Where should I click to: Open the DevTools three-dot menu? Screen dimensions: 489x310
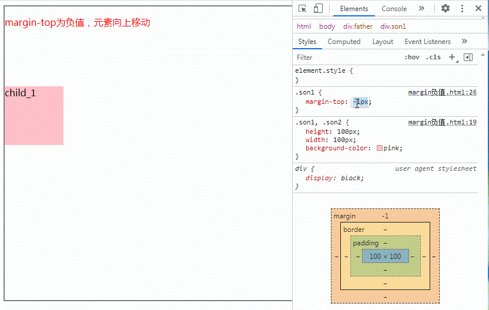(462, 9)
